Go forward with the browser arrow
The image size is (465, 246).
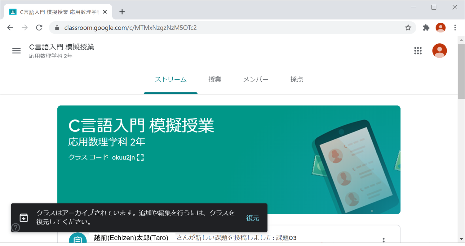point(25,28)
